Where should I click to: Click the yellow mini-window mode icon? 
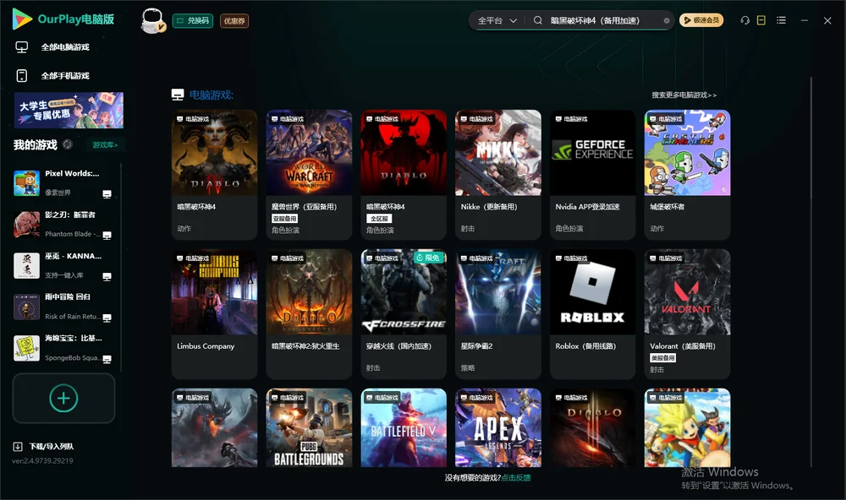[761, 20]
